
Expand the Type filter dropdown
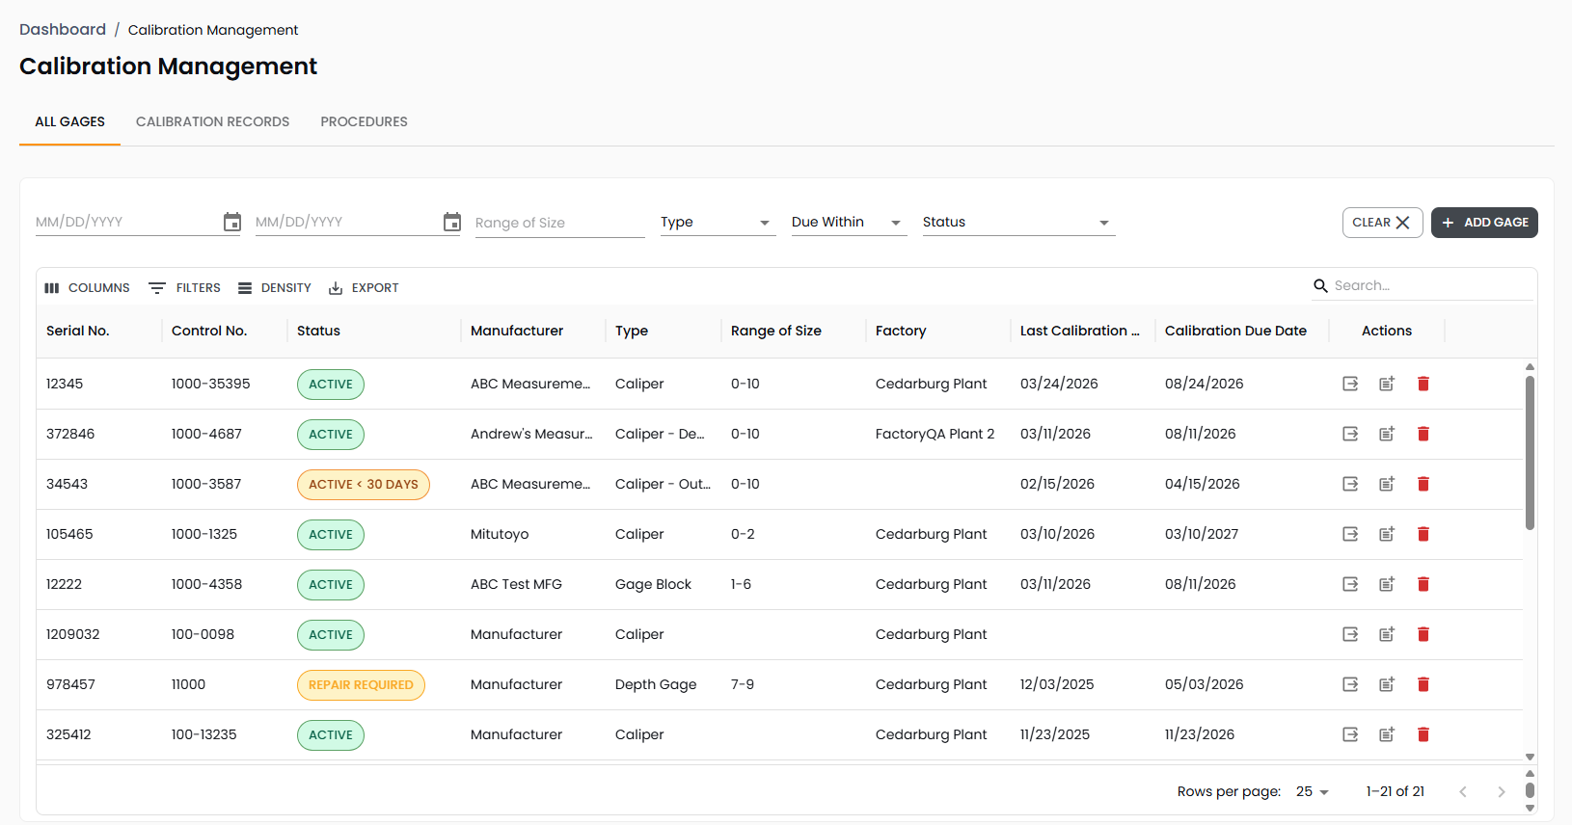click(x=717, y=223)
